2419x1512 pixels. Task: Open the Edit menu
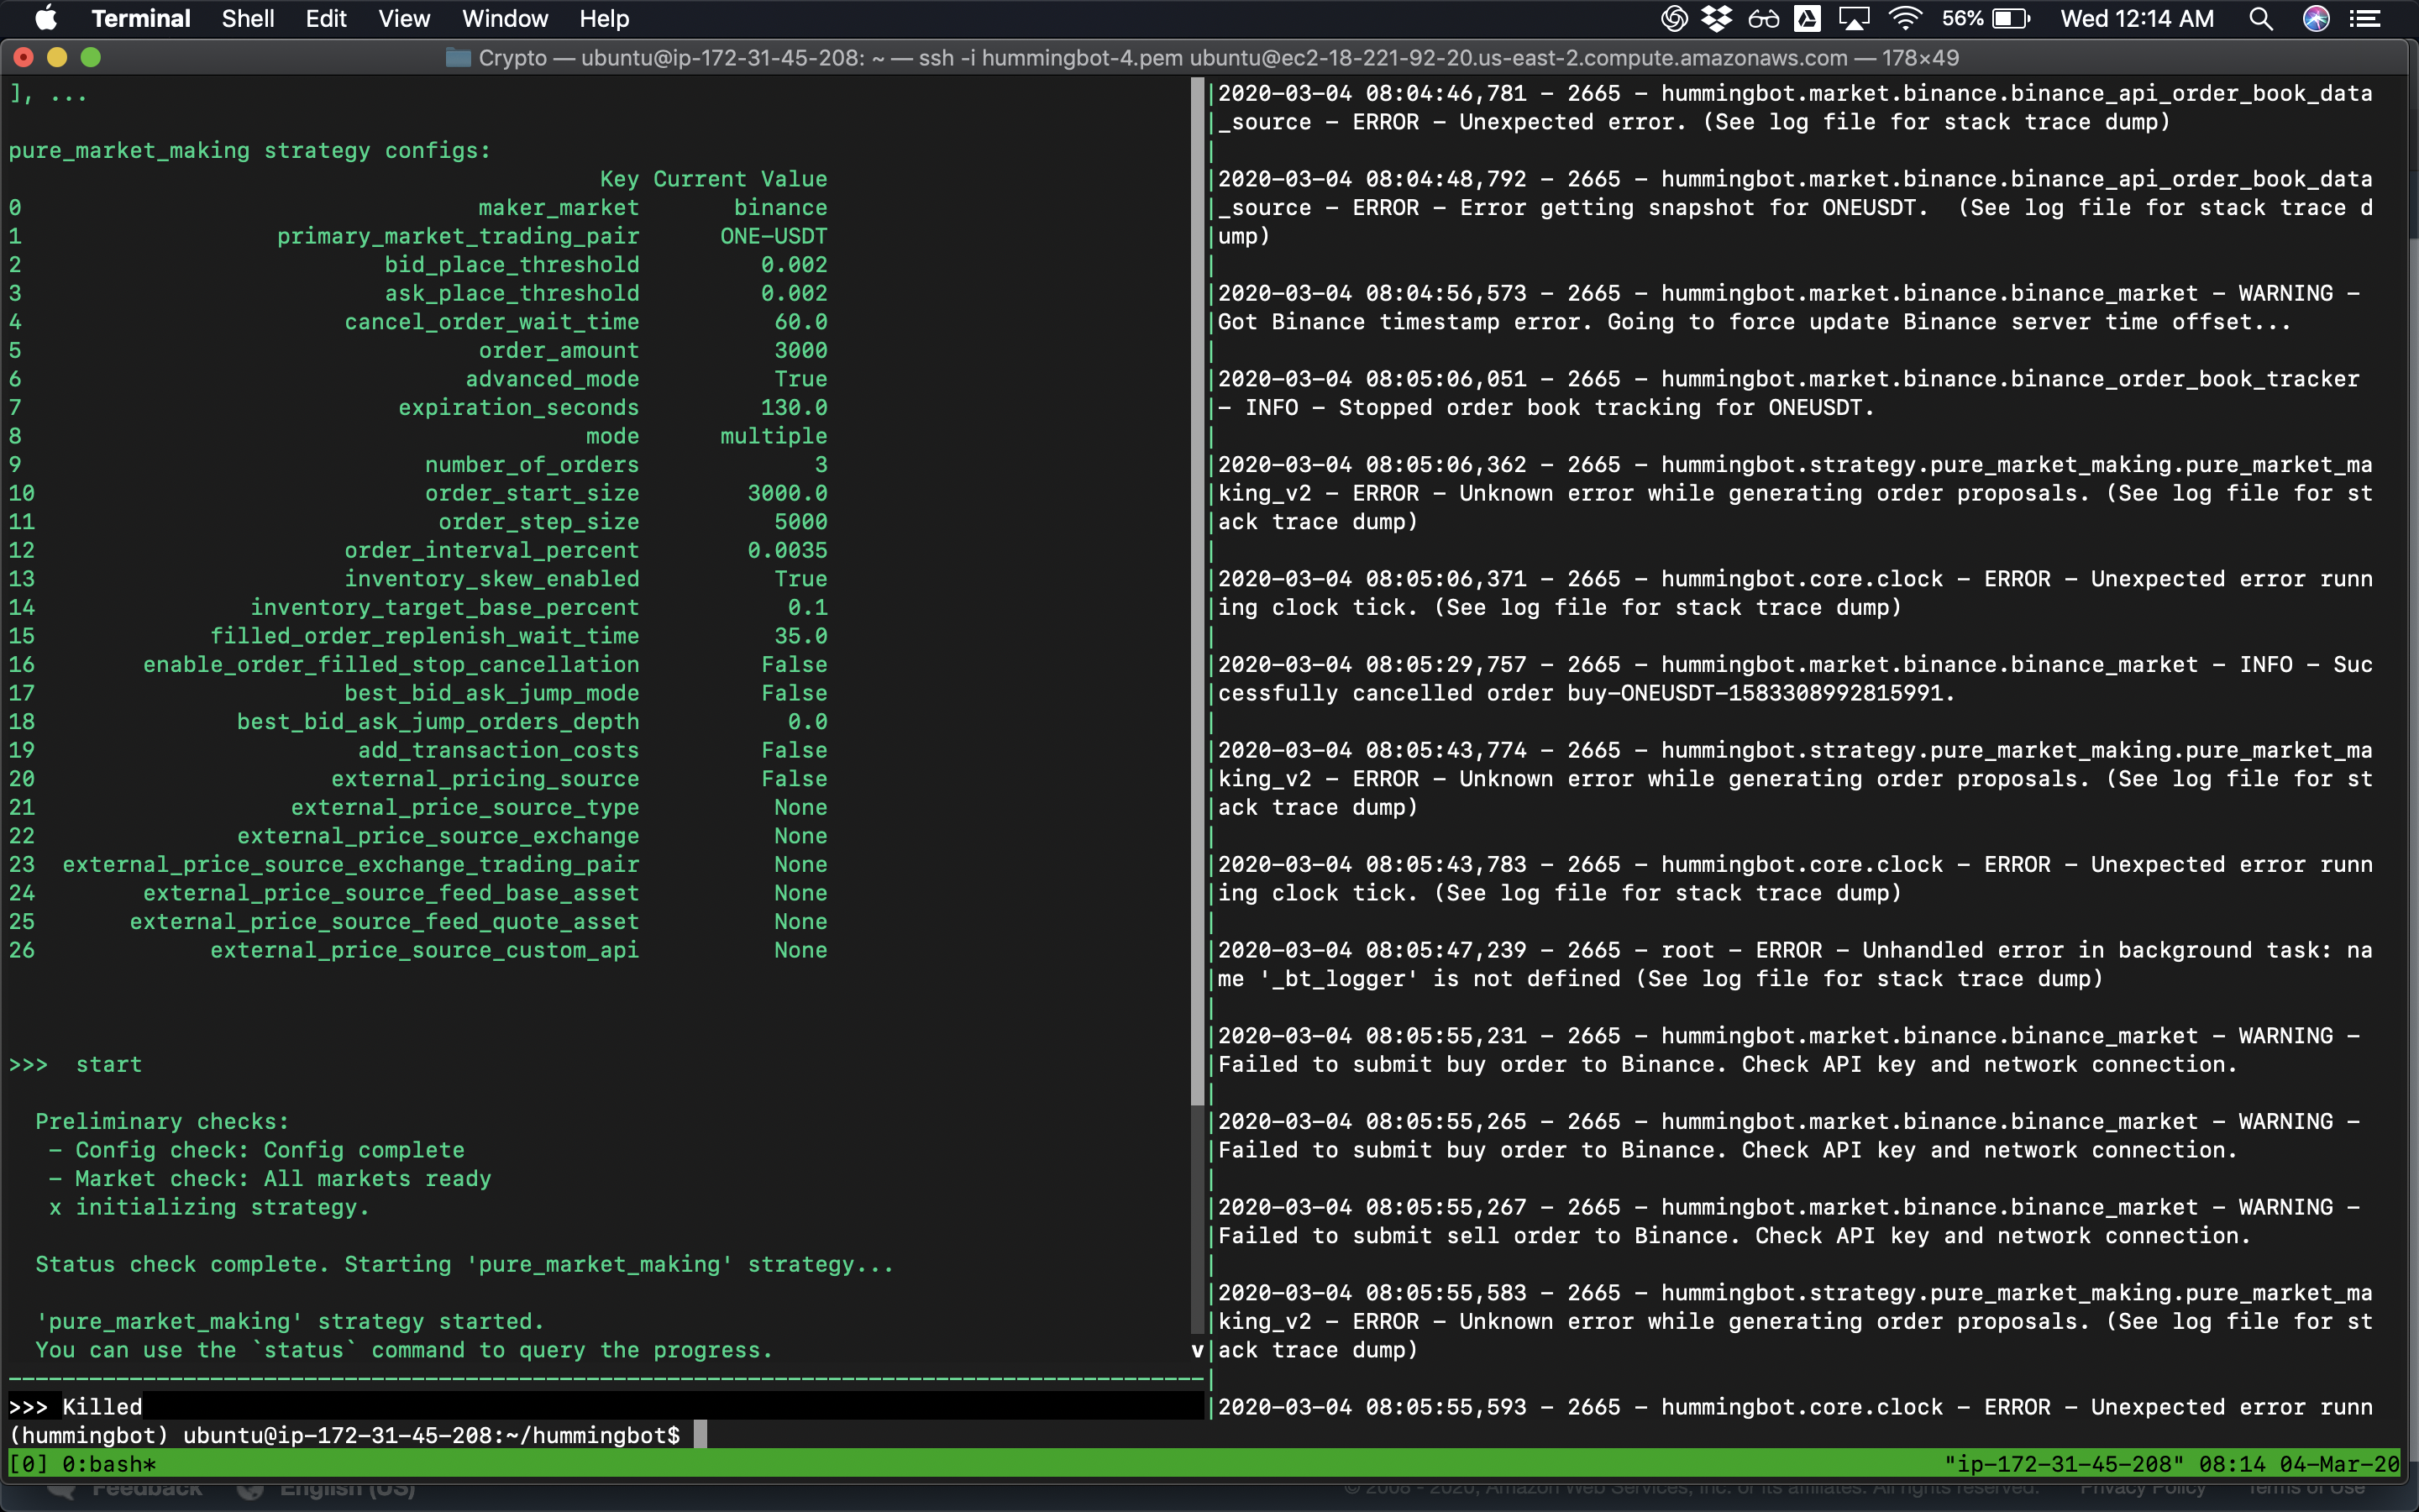326,18
